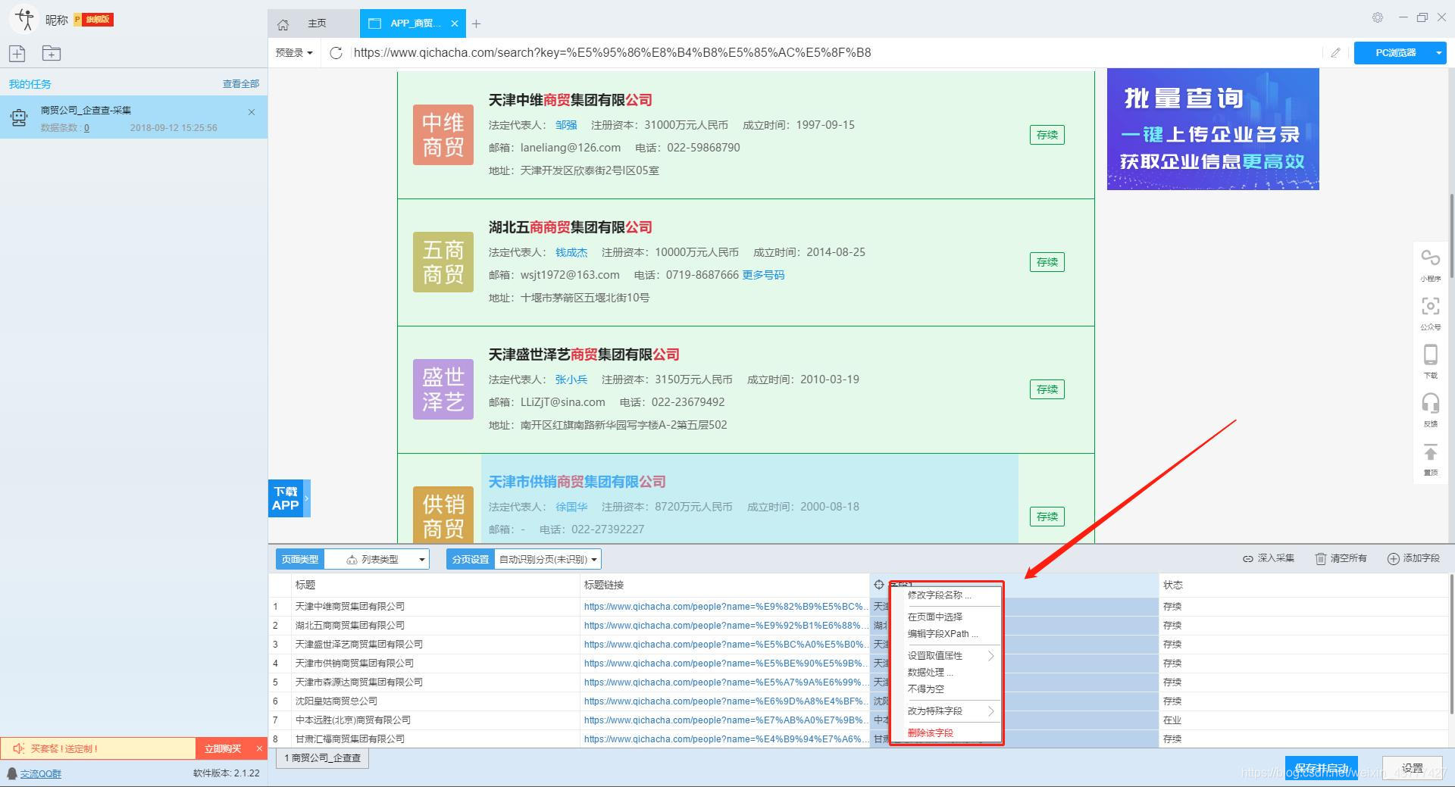Open the 预登录 dropdown

(x=294, y=52)
